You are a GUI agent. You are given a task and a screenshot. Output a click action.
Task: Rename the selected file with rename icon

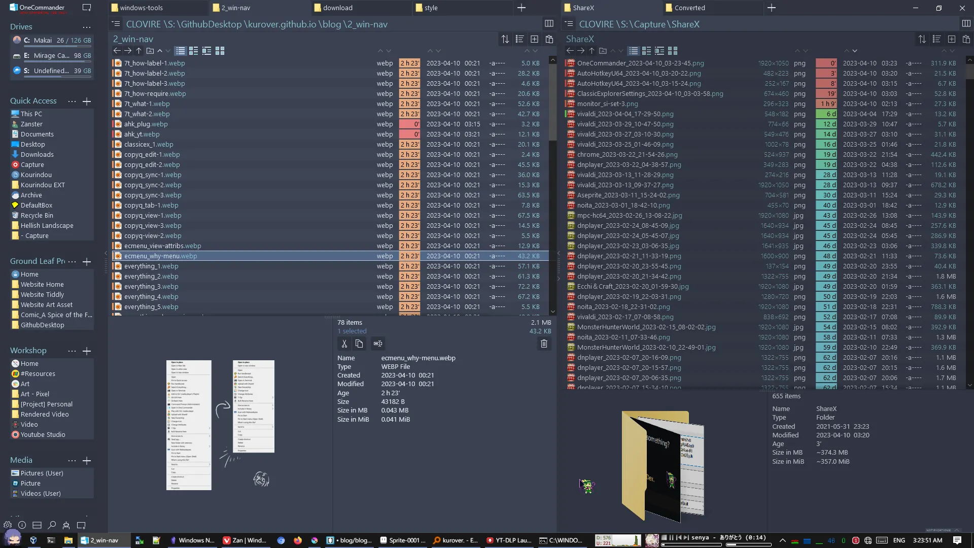click(x=377, y=344)
